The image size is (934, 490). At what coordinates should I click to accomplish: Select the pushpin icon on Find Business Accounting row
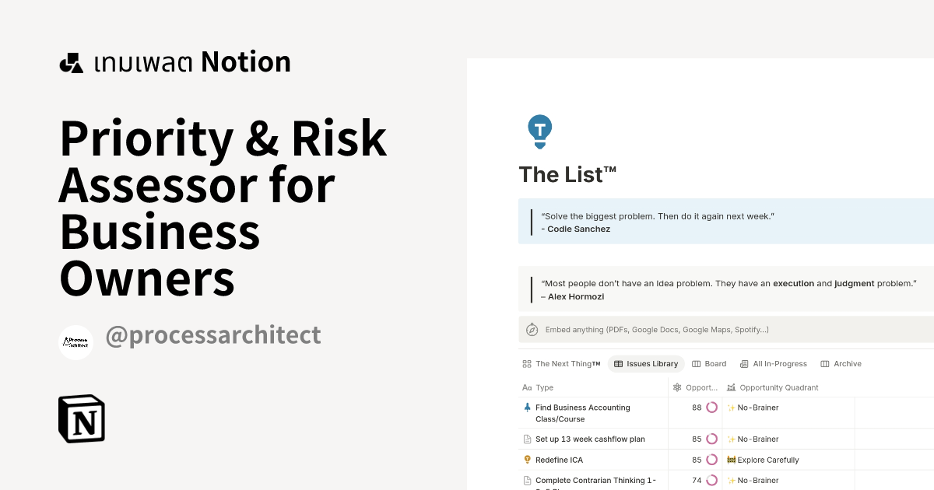(527, 407)
